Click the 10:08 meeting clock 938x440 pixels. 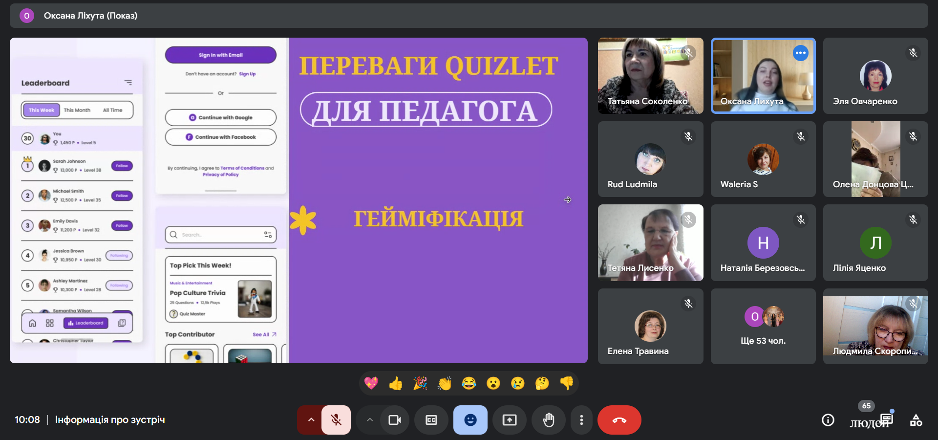tap(27, 420)
